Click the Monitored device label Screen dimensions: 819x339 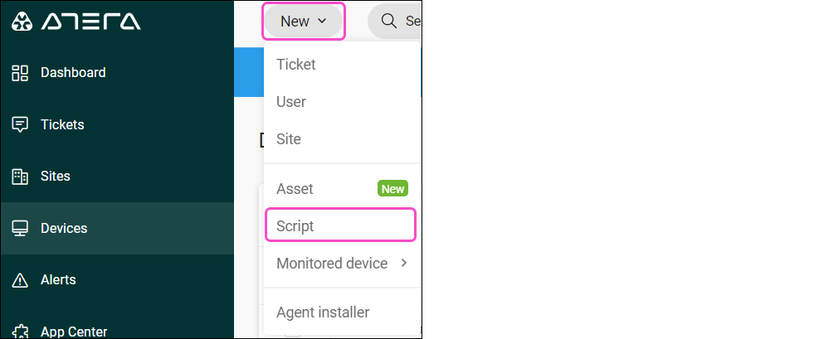[x=332, y=264]
